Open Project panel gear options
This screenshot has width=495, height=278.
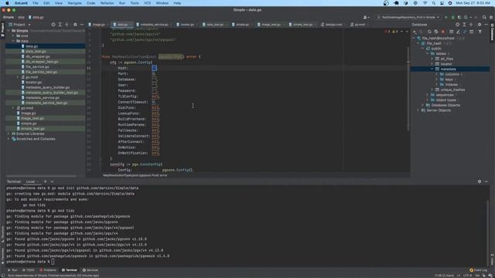(75, 25)
